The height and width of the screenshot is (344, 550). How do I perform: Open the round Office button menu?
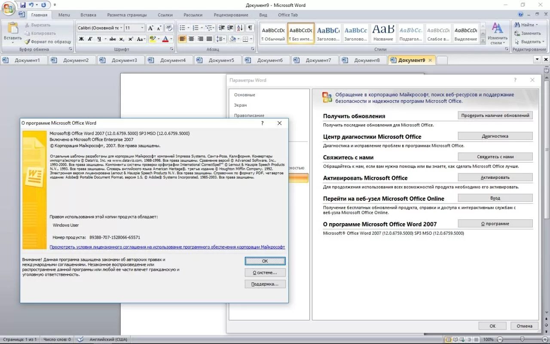[8, 8]
